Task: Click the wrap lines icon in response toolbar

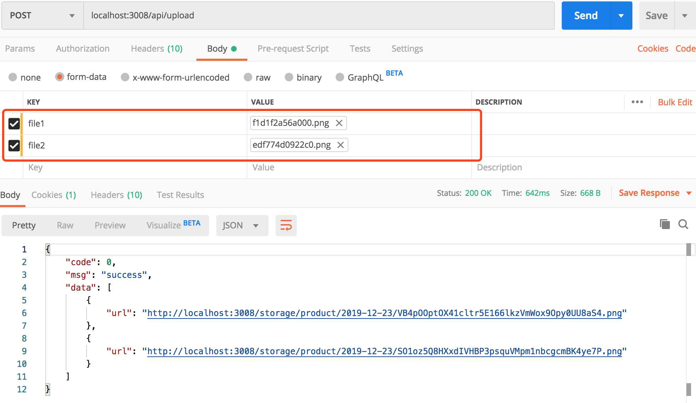Action: click(286, 225)
